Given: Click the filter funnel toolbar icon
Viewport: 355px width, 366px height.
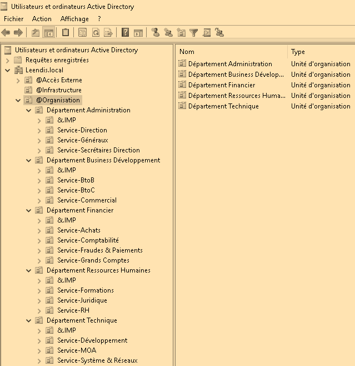Looking at the screenshot, I should coord(193,32).
